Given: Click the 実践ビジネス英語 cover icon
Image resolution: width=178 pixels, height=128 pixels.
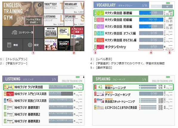Looking at the screenshot, I should coord(10,101).
